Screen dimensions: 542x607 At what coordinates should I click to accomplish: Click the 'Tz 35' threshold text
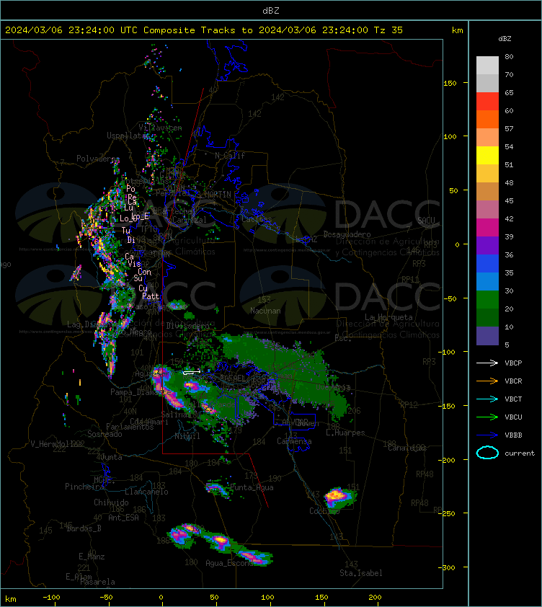click(388, 30)
